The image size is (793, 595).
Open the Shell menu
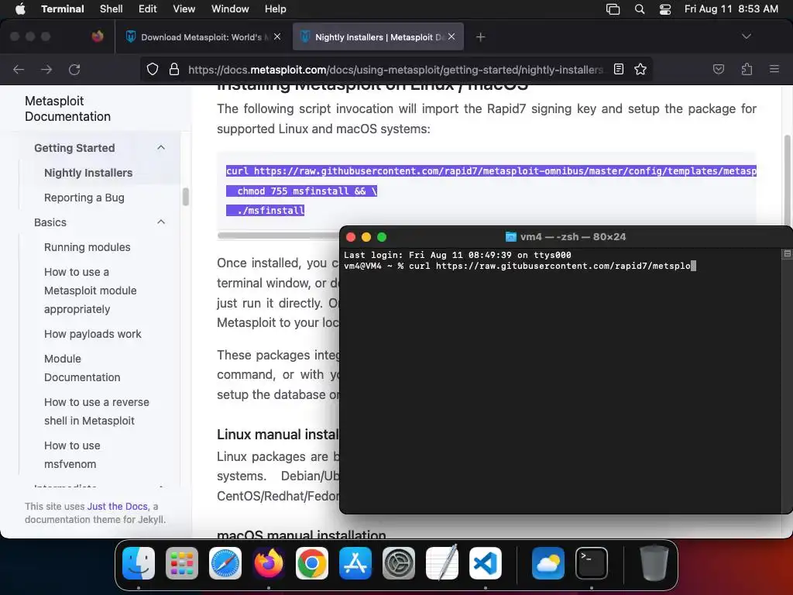[111, 9]
